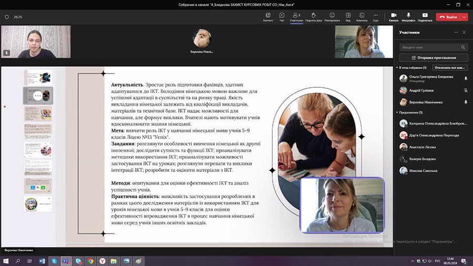The height and width of the screenshot is (266, 473).
Task: Click the 'Отправка приглашения' button
Action: [433, 57]
